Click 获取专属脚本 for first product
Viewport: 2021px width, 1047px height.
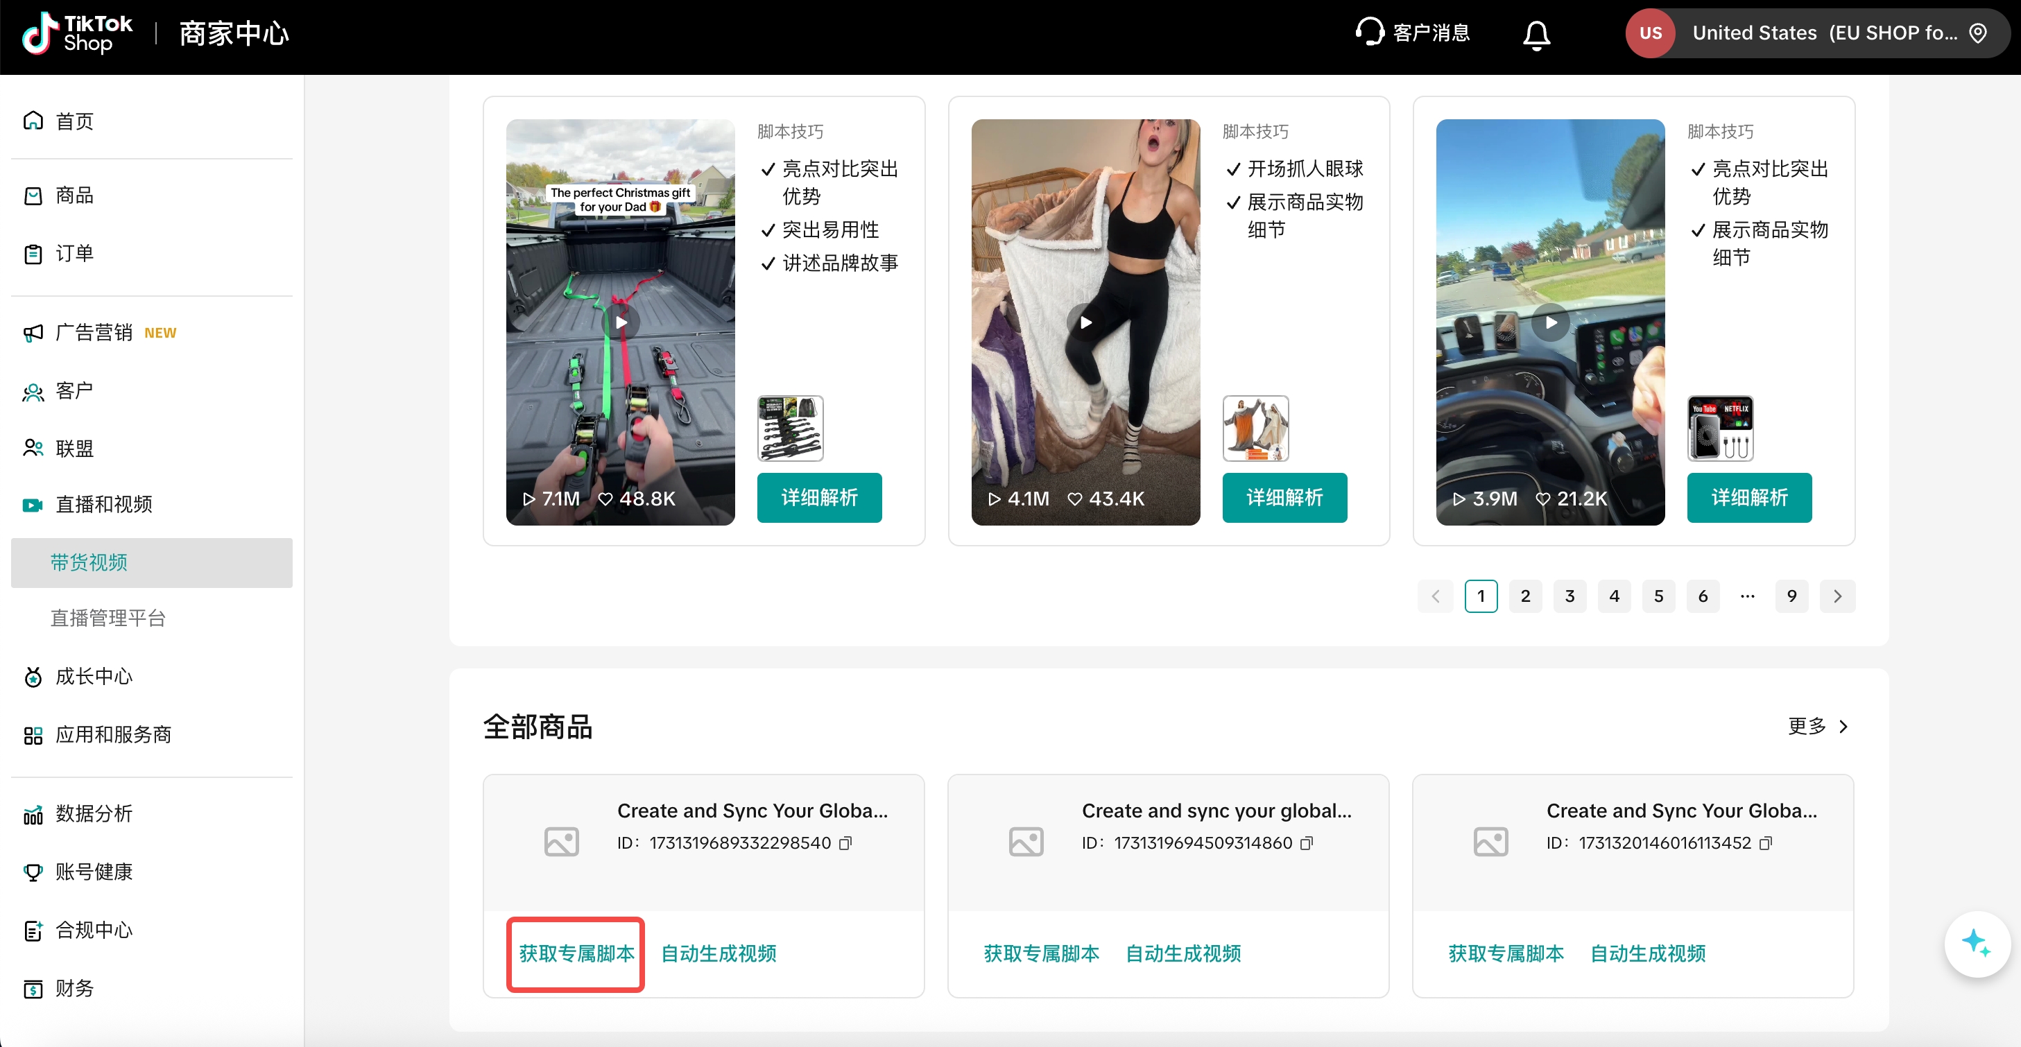pyautogui.click(x=576, y=953)
